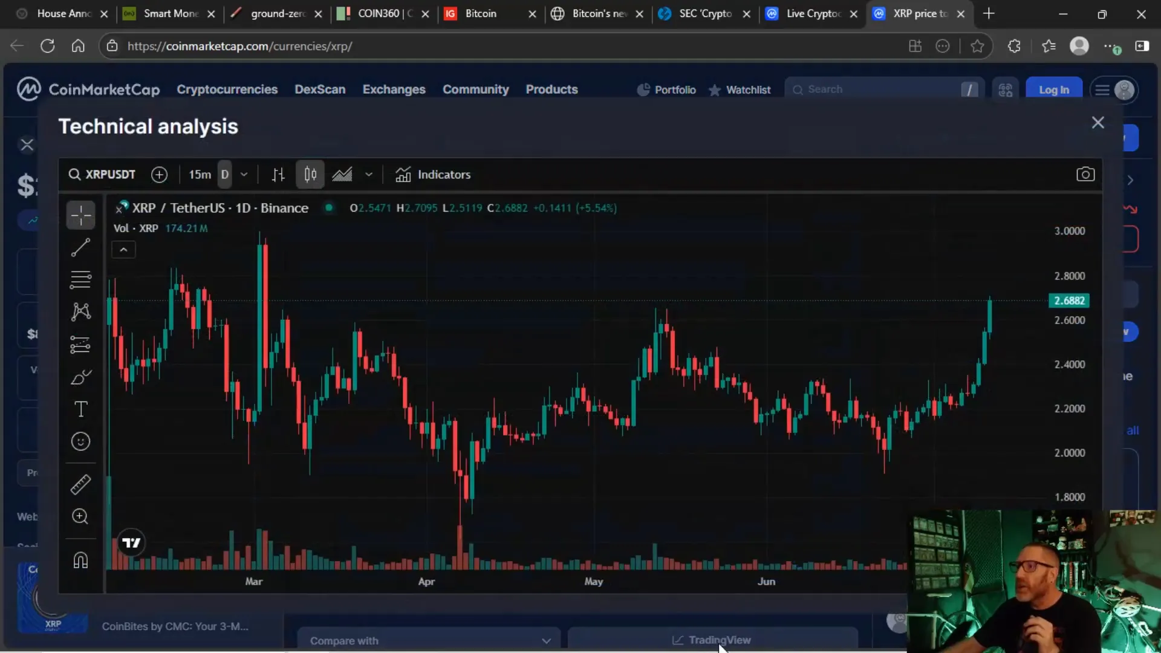Open browser profile avatar
This screenshot has width=1161, height=653.
(x=1079, y=46)
